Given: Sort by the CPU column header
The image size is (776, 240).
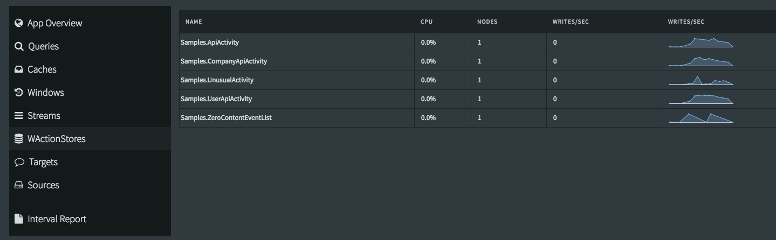Looking at the screenshot, I should (427, 22).
